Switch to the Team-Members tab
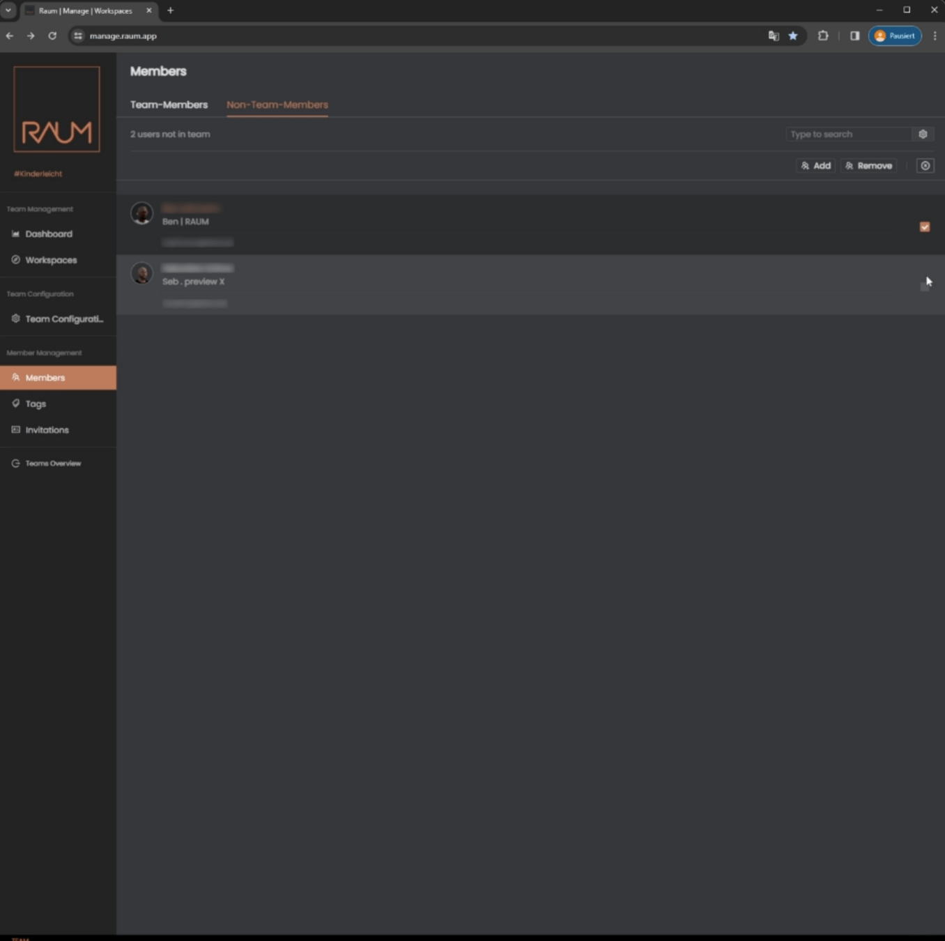The width and height of the screenshot is (945, 941). tap(169, 105)
